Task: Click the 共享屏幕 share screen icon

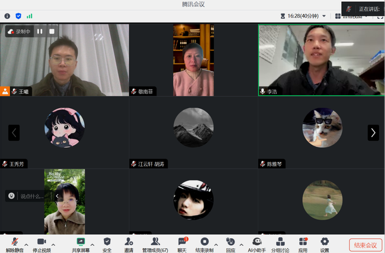Action: [x=81, y=242]
